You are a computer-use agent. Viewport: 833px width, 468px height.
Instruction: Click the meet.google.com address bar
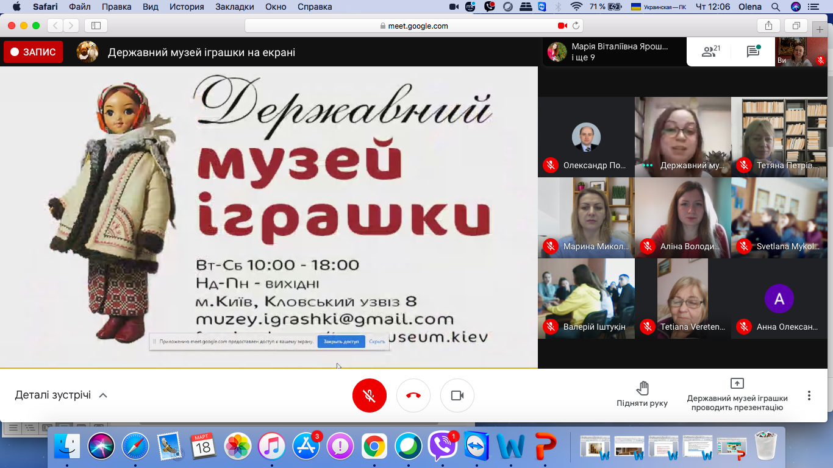(x=415, y=26)
